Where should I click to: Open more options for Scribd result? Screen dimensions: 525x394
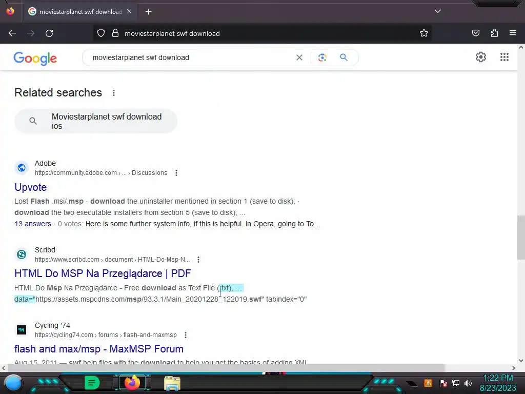pyautogui.click(x=198, y=260)
